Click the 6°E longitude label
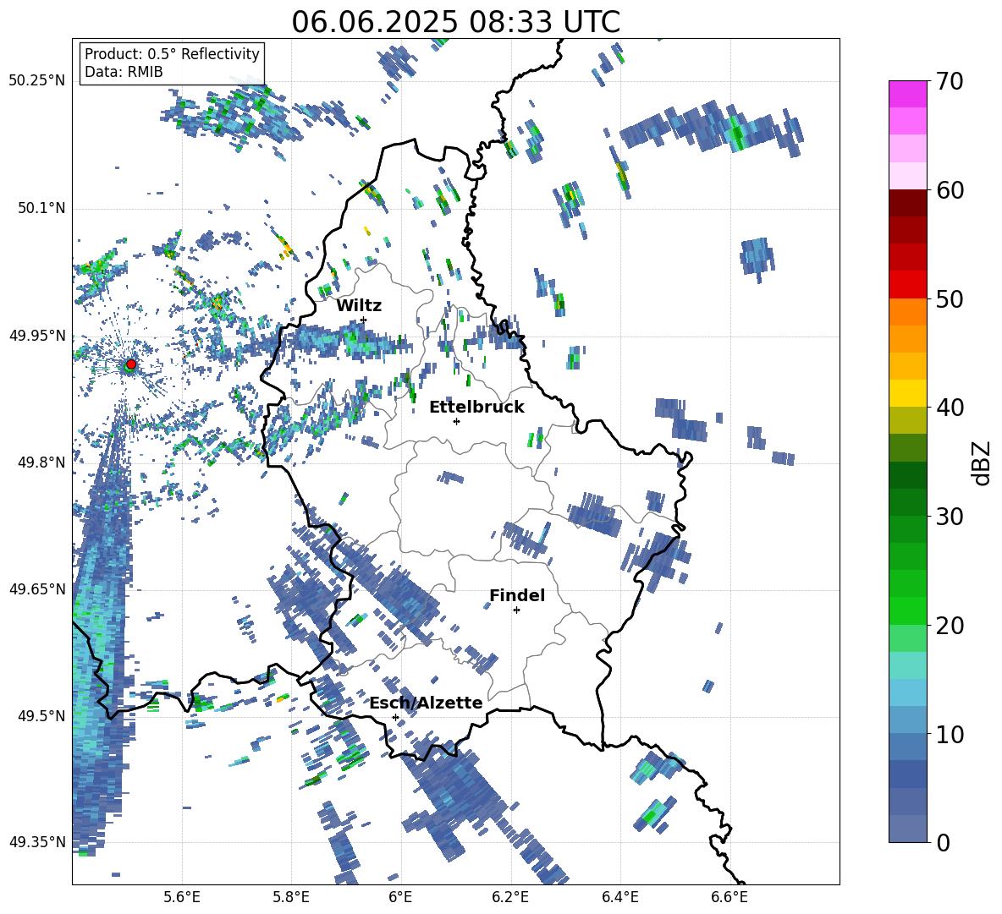 click(400, 897)
